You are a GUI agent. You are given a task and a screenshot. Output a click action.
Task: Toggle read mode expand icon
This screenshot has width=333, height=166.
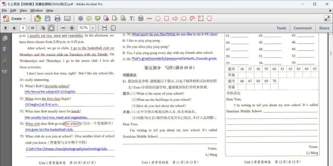click(327, 19)
